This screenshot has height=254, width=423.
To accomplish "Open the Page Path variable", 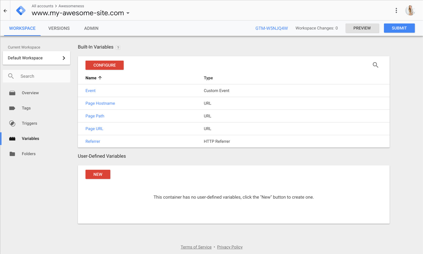I will pos(95,116).
